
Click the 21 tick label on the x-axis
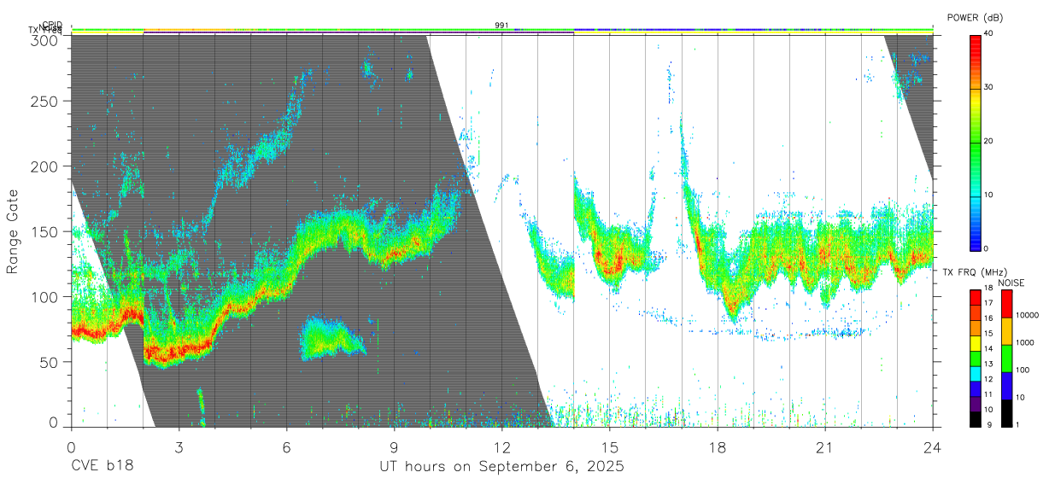tap(825, 447)
